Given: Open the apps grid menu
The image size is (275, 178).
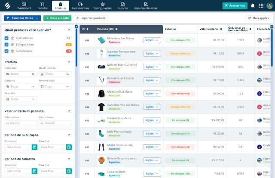Looking at the screenshot, I should [261, 6].
